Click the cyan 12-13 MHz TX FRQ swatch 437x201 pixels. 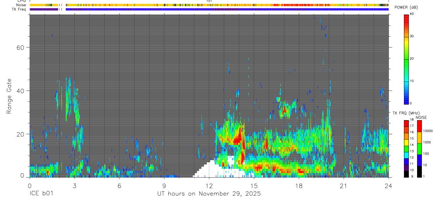[x=406, y=155]
